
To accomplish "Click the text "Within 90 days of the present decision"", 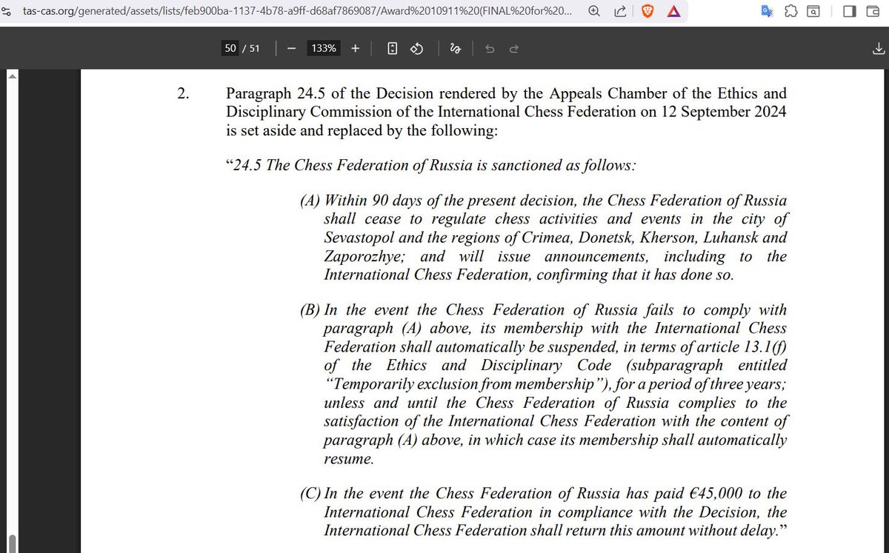I will pyautogui.click(x=460, y=201).
